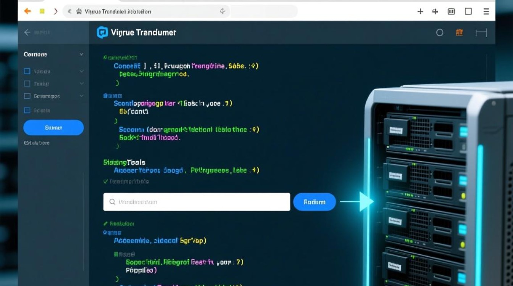Click the circle icon in app header
The width and height of the screenshot is (513, 286).
[x=440, y=33]
